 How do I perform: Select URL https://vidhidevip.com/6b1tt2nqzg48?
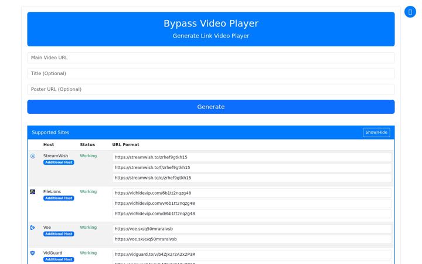click(x=252, y=193)
